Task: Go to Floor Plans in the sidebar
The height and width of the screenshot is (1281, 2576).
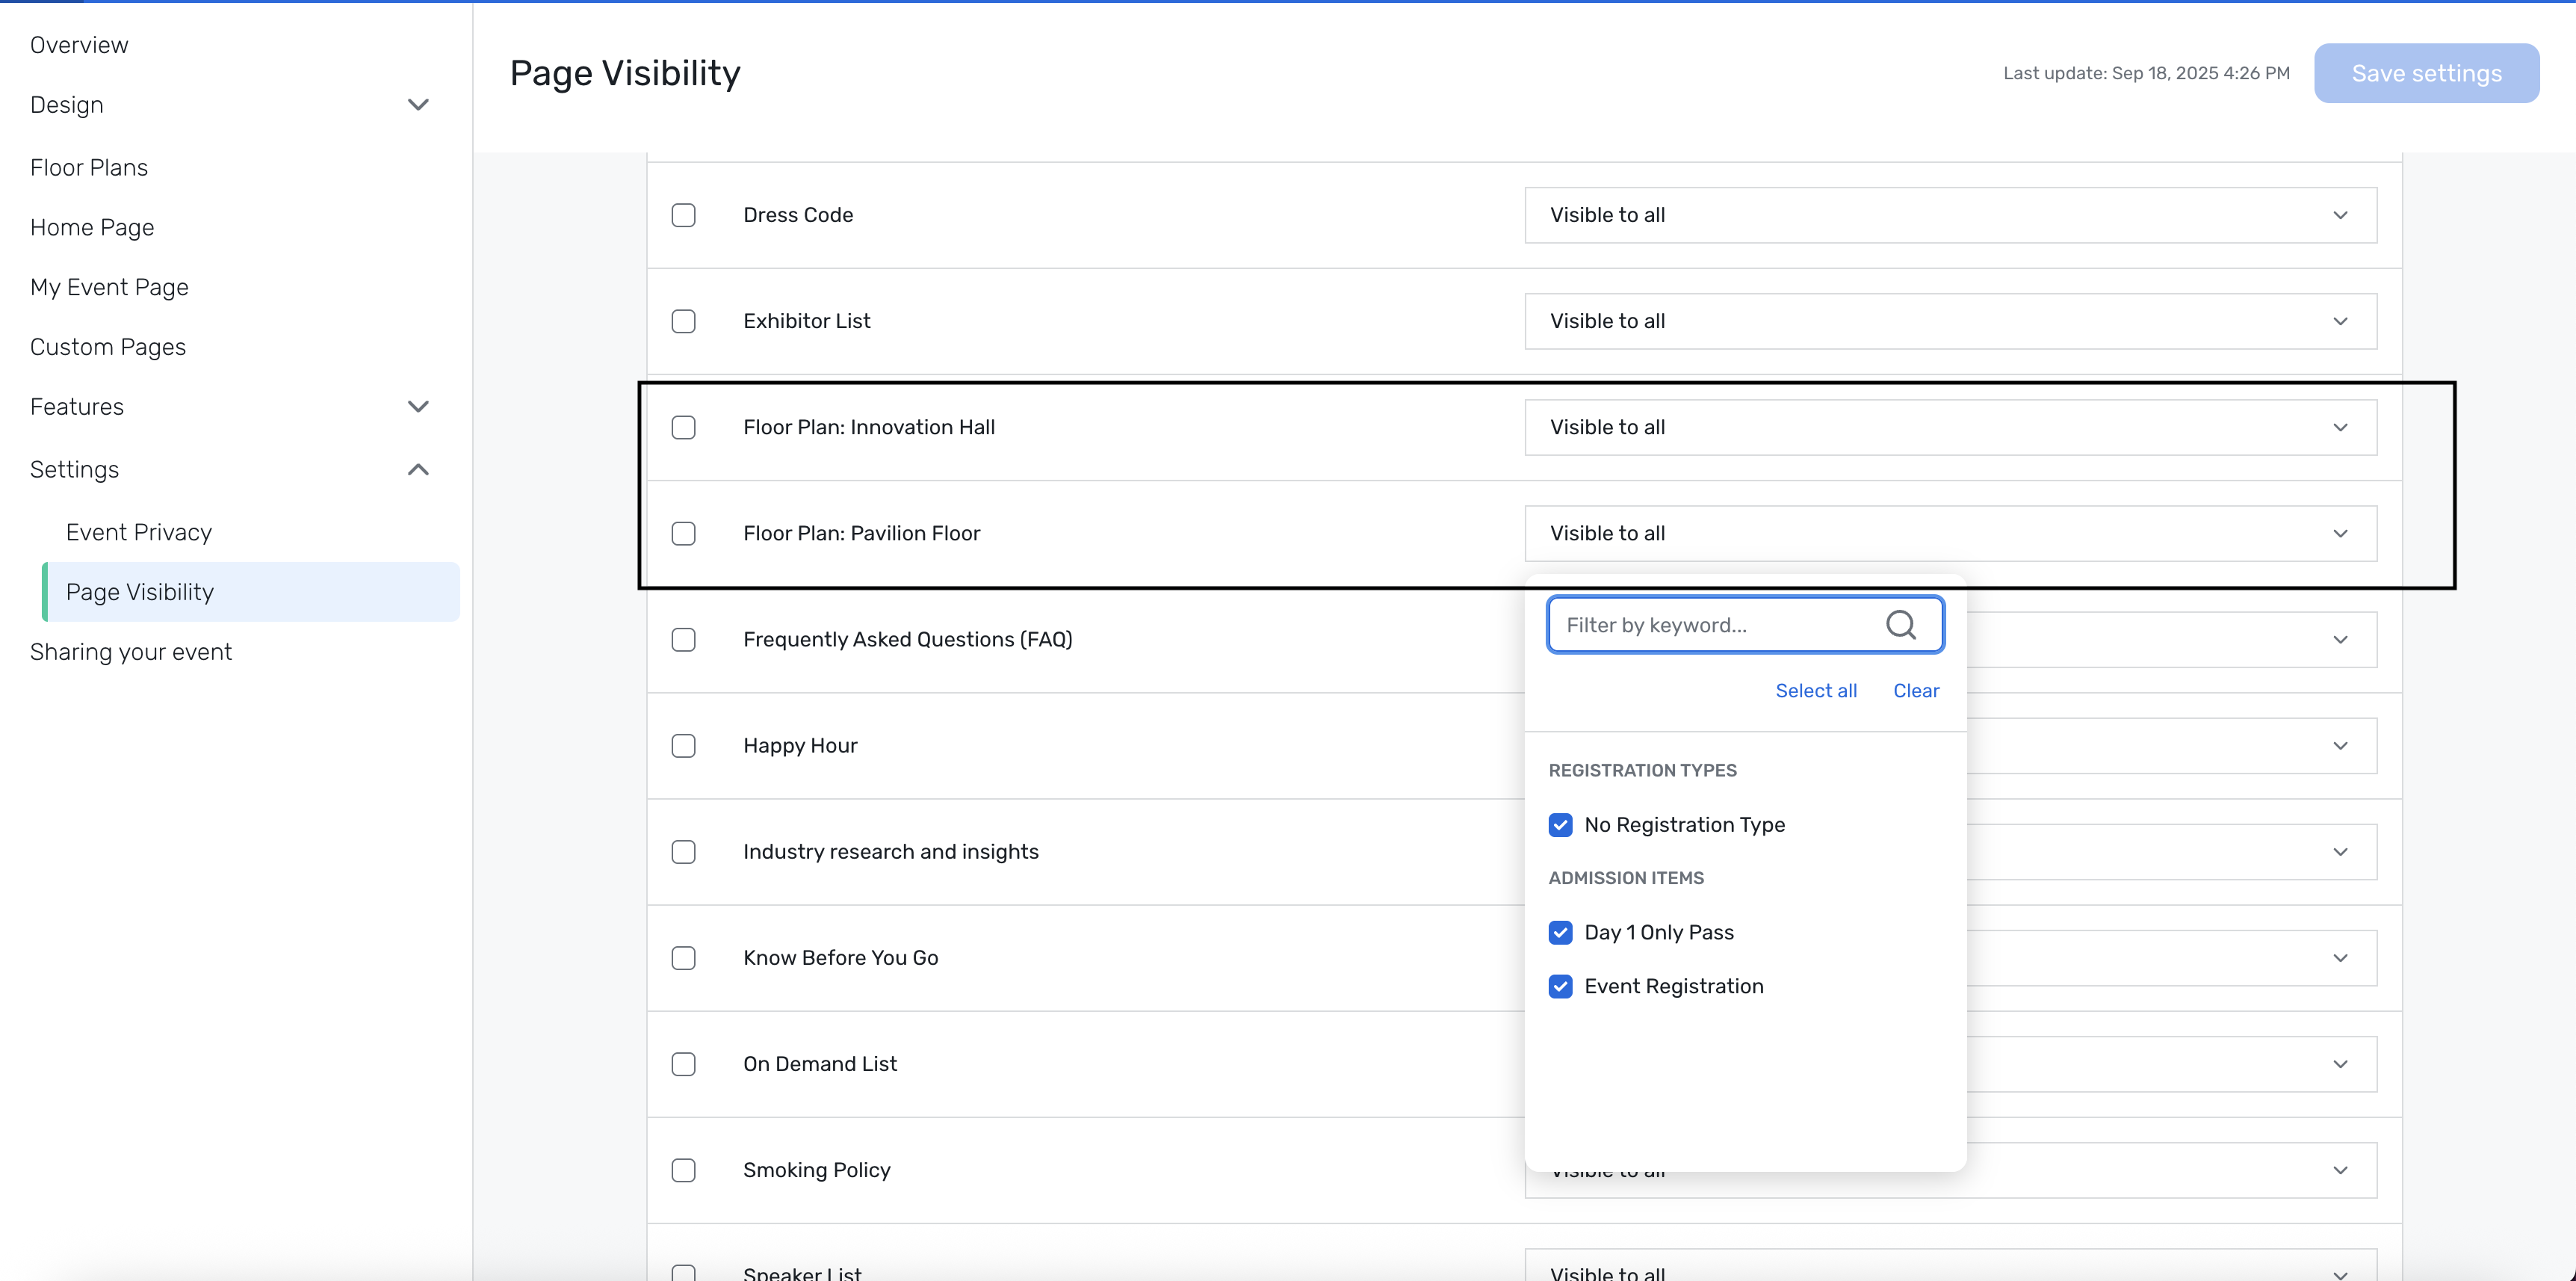Action: (x=89, y=167)
